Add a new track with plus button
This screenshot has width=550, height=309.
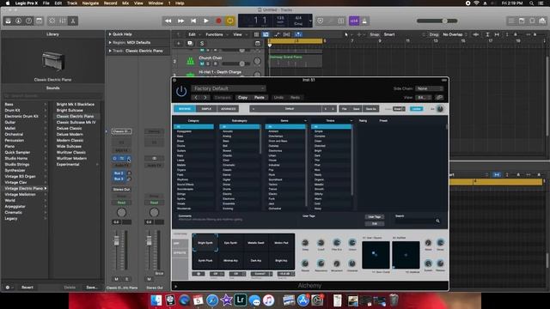(178, 44)
